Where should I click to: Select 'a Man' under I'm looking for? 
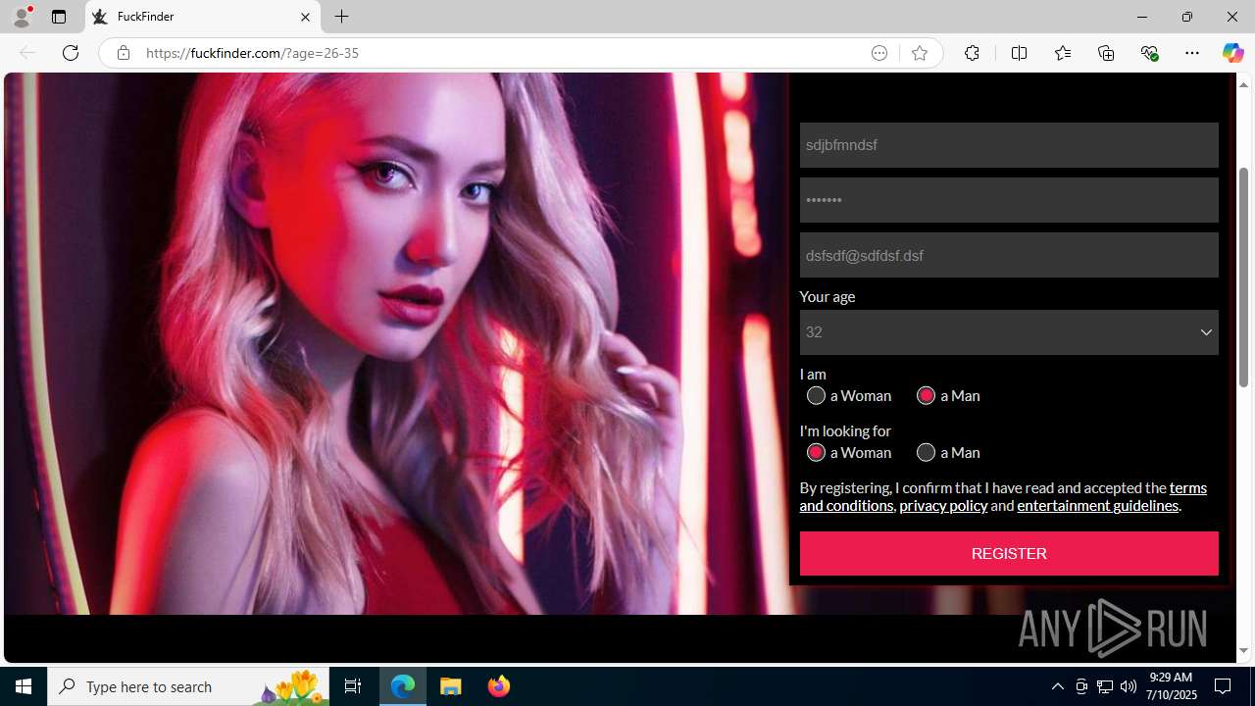tap(926, 452)
